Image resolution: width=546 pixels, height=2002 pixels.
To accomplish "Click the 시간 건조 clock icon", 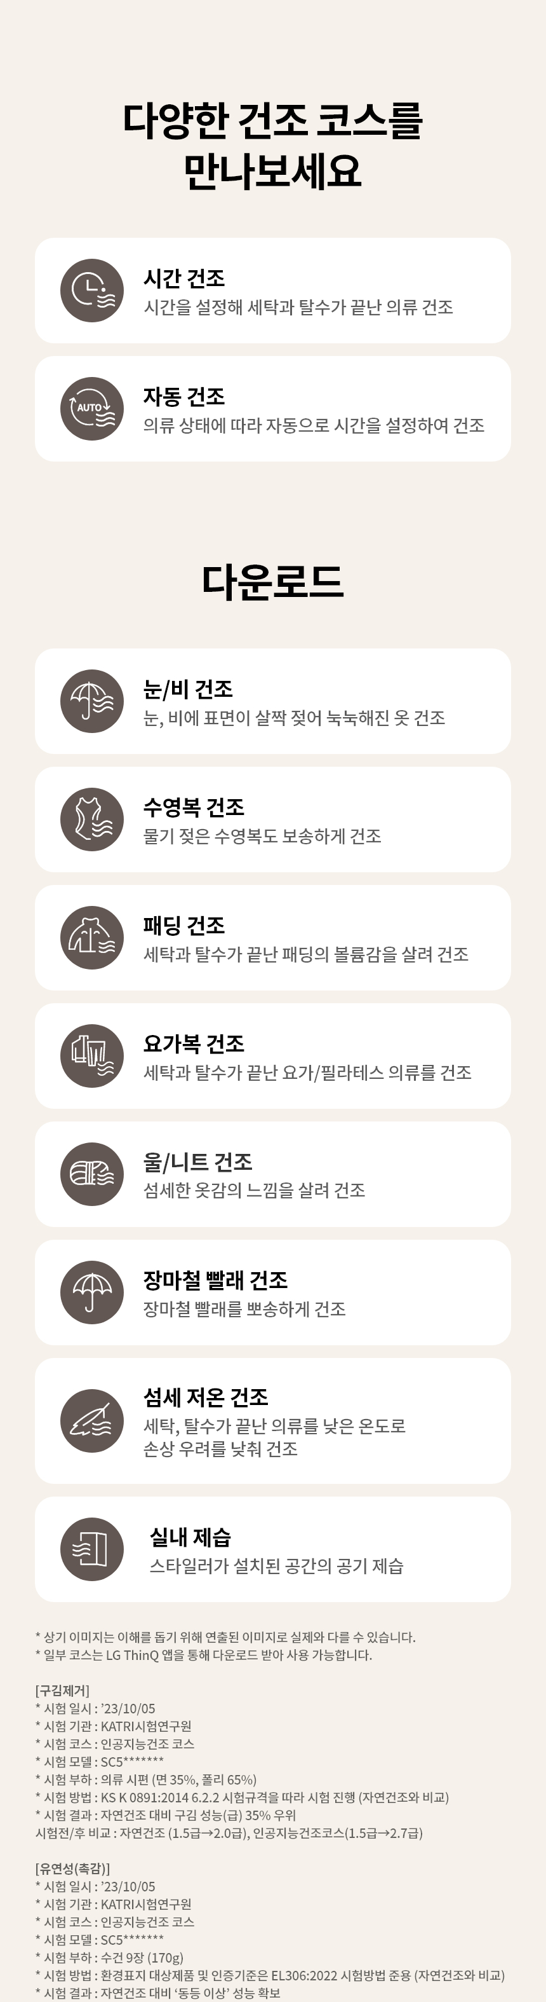I will pyautogui.click(x=91, y=291).
